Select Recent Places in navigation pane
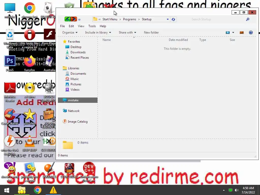The image size is (260, 195). pos(77,58)
